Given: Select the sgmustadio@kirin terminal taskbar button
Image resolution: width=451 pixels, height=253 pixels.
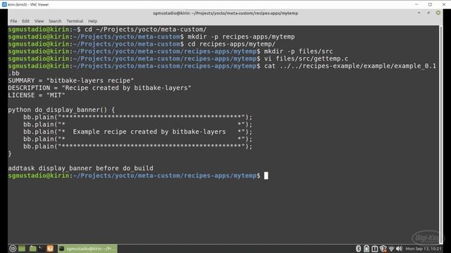Looking at the screenshot, I should click(x=87, y=249).
